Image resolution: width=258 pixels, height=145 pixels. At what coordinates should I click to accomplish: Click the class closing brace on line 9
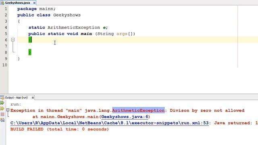coord(19,58)
